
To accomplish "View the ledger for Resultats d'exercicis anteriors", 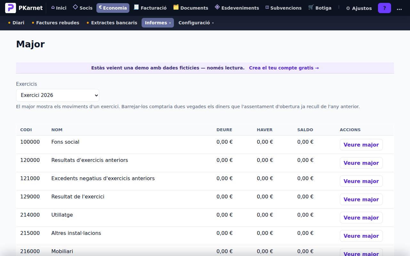I will click(x=361, y=163).
